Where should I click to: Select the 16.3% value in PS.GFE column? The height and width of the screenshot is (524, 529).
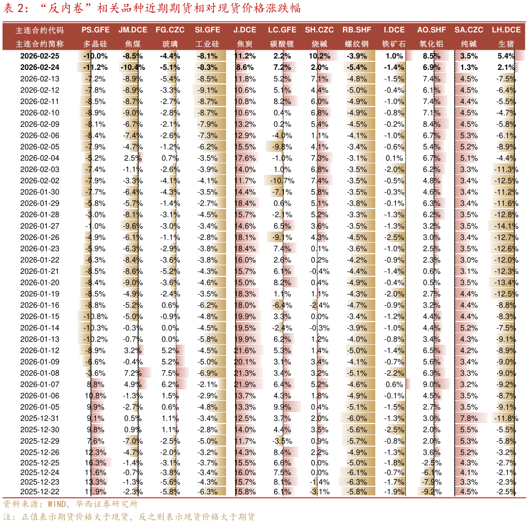coord(95,463)
